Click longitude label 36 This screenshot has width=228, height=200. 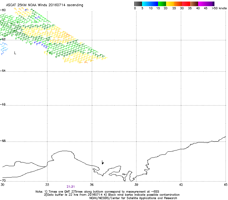click(92, 185)
